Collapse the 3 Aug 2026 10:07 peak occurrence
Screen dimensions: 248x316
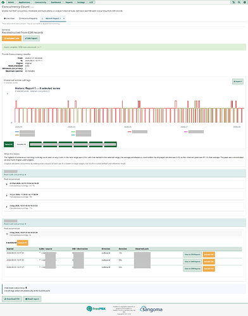(124, 233)
